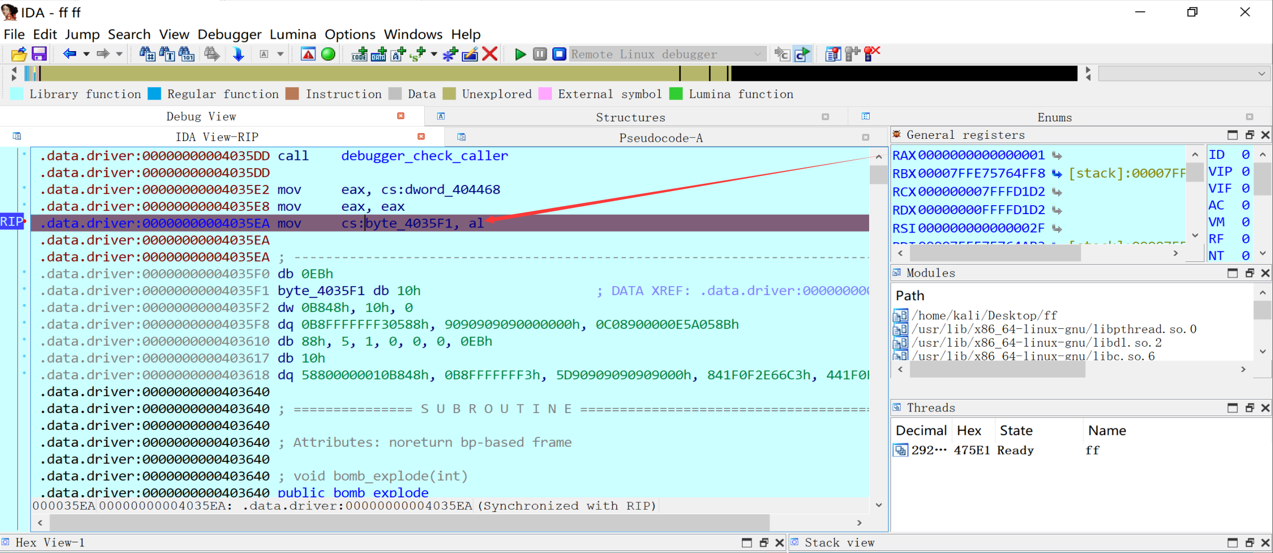Open the Remote Linux debugger combo box
The height and width of the screenshot is (553, 1273).
(668, 55)
